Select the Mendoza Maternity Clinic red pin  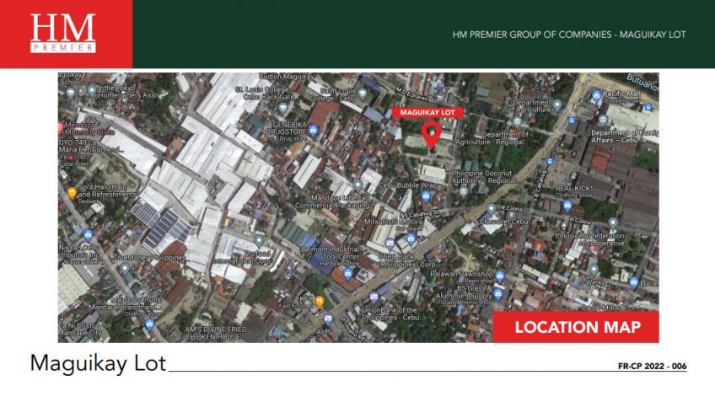pyautogui.click(x=60, y=128)
